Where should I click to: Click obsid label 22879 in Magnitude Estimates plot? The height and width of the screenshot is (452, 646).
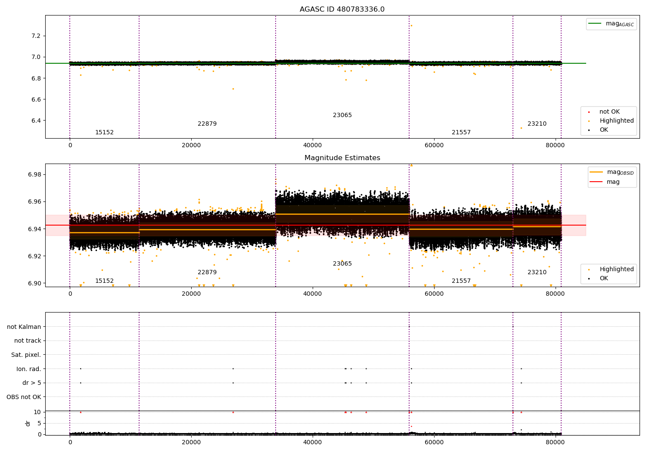(x=207, y=272)
